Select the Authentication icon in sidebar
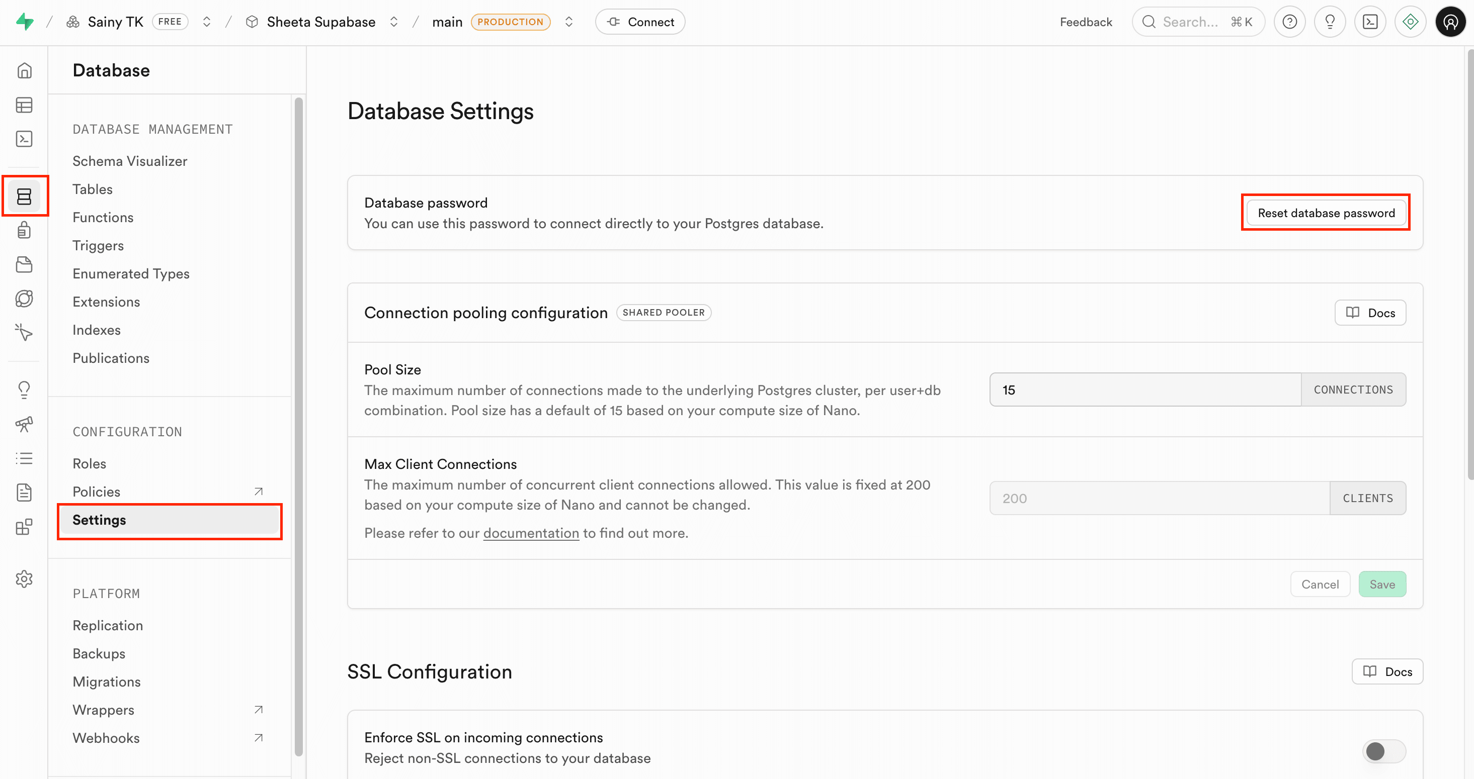1474x779 pixels. [x=24, y=230]
